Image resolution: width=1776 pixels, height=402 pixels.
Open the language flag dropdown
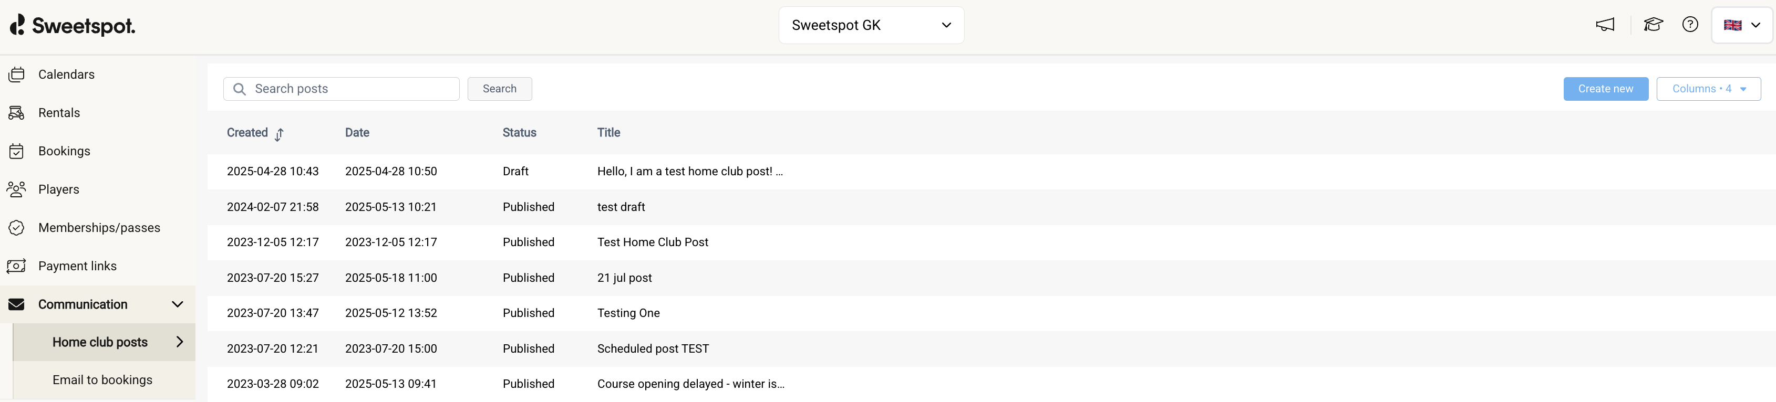click(1741, 26)
